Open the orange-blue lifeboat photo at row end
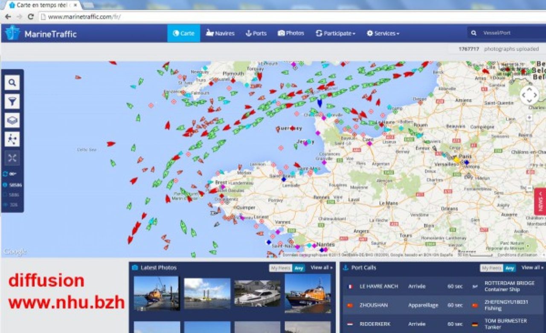Screen dimensions: 546x333 coord(308,293)
